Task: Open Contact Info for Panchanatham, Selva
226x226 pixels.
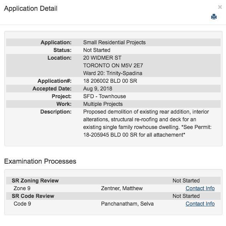Action: [x=200, y=204]
